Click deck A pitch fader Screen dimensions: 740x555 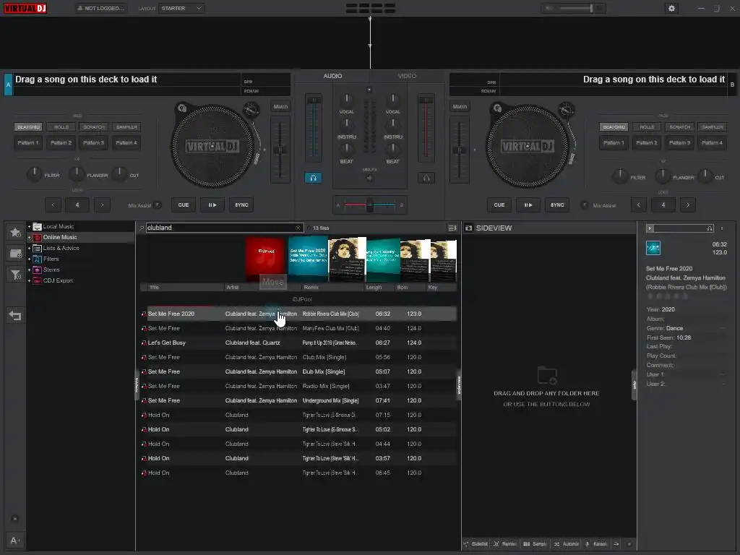pyautogui.click(x=280, y=150)
